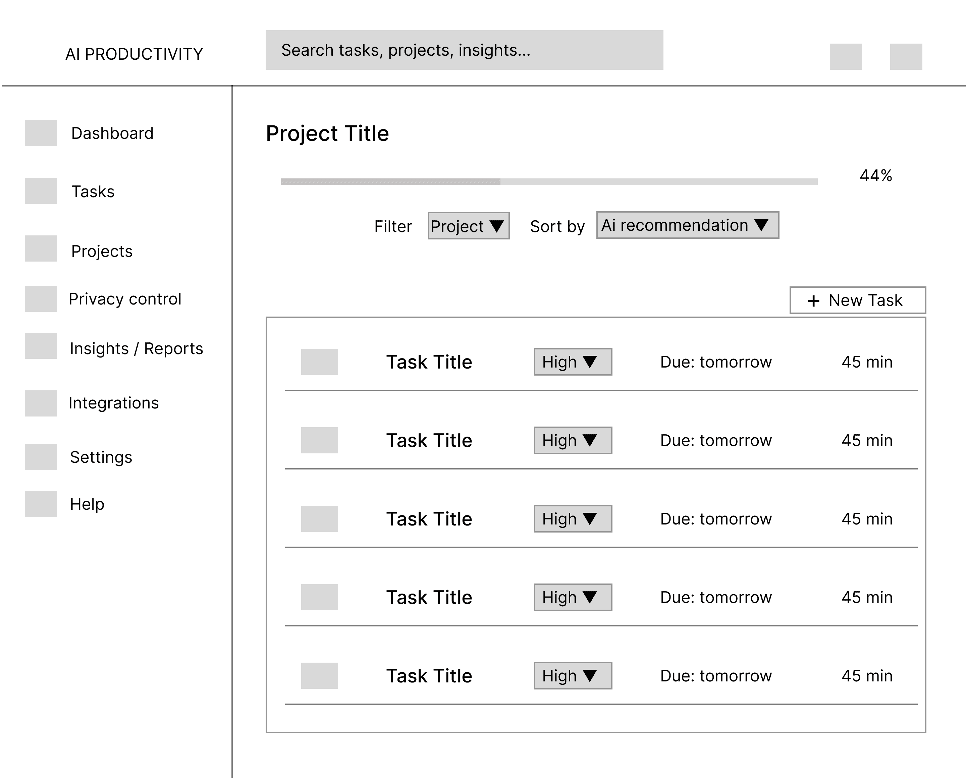This screenshot has width=966, height=778.
Task: Click the Privacy control sidebar icon
Action: (x=41, y=299)
